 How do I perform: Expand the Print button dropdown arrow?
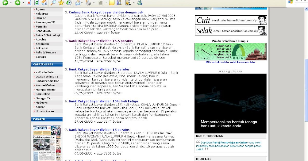pyautogui.click(x=94, y=3)
